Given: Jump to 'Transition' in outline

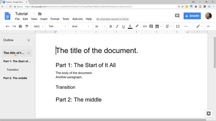Looking at the screenshot, I should pyautogui.click(x=13, y=70).
